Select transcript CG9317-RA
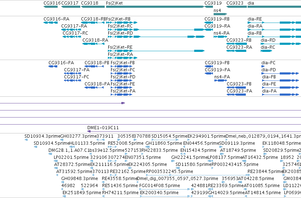 [x=71, y=30]
